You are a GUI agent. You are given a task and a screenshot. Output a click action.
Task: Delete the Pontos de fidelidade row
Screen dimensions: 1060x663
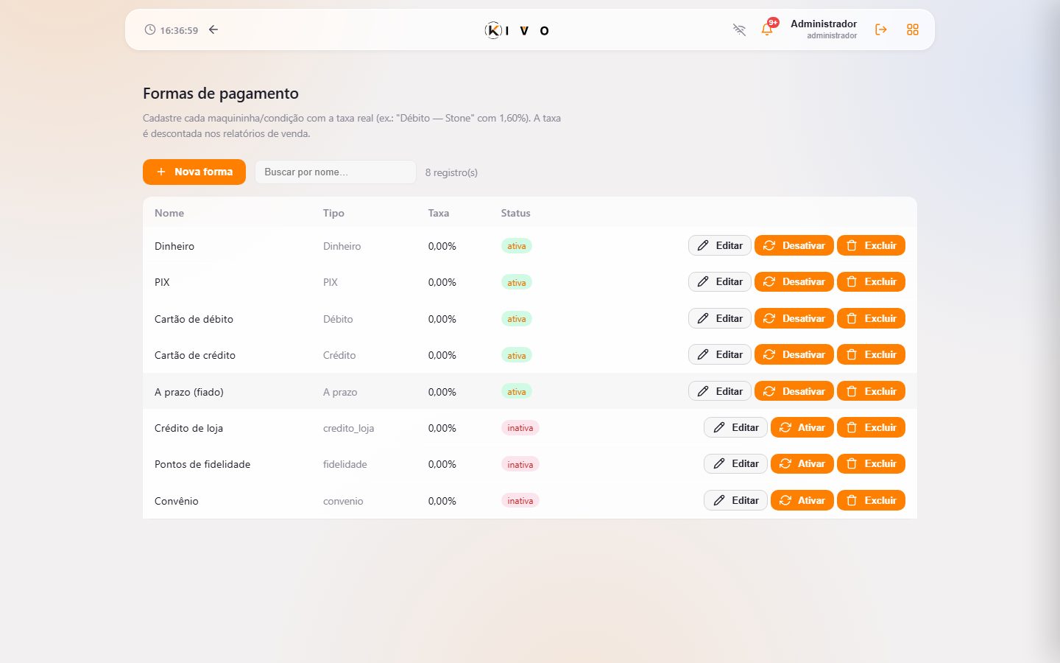click(x=871, y=463)
